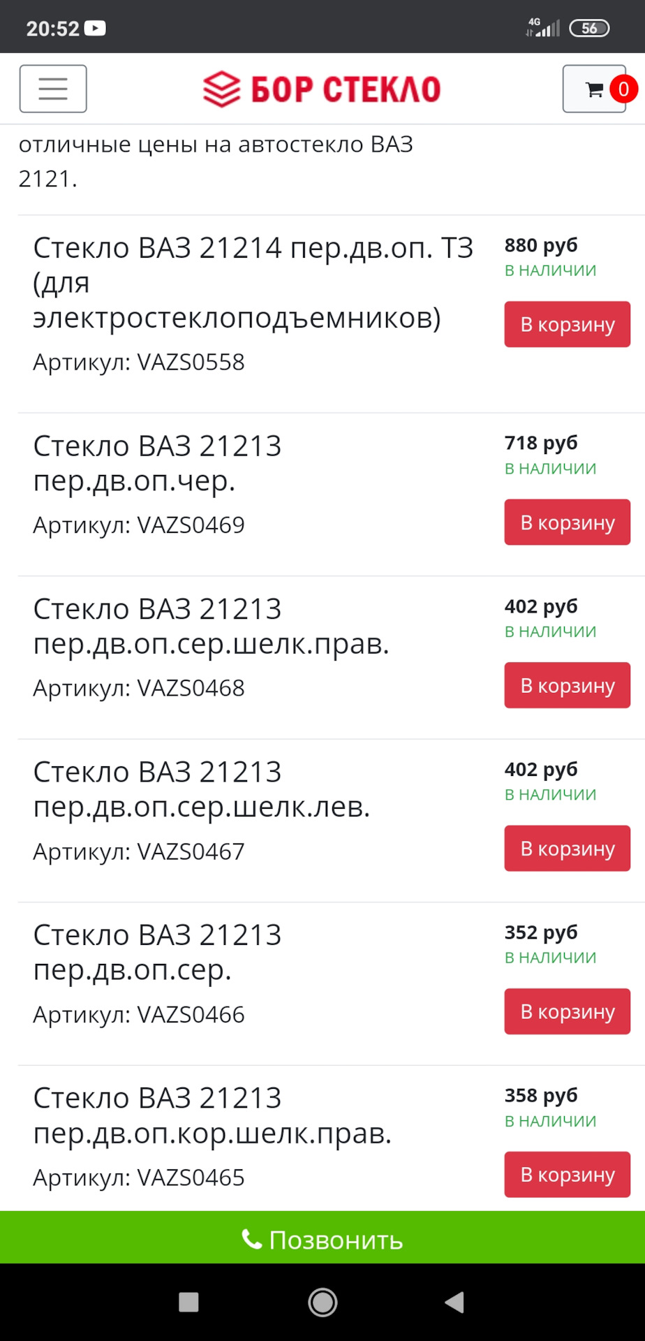Add VAZS0465 glass to cart

coord(567,1175)
